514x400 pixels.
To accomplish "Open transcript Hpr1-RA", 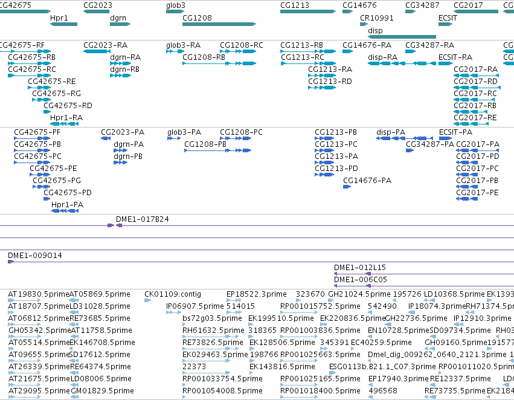I will pos(66,118).
